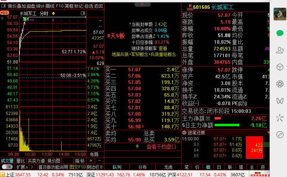Open 普及版功能说明
The image size is (287, 177).
coord(53,167)
